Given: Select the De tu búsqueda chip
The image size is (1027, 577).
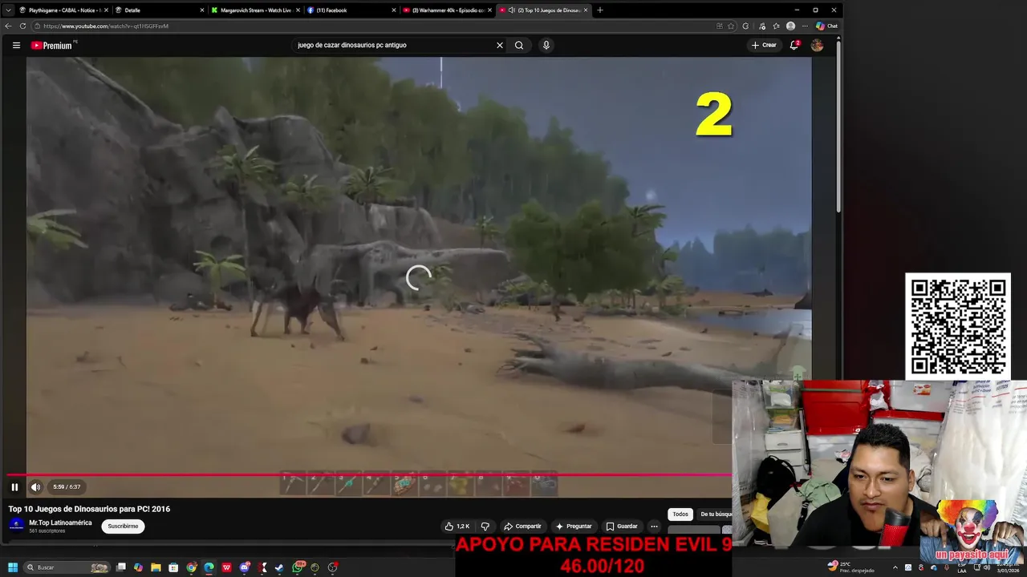Looking at the screenshot, I should pos(716,514).
